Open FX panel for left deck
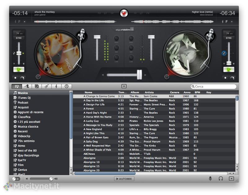 (x=99, y=13)
